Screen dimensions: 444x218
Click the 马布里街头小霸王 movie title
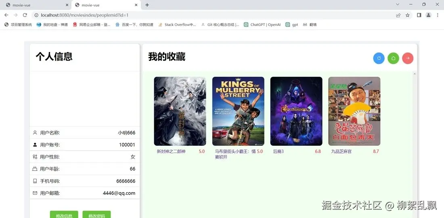click(235, 154)
